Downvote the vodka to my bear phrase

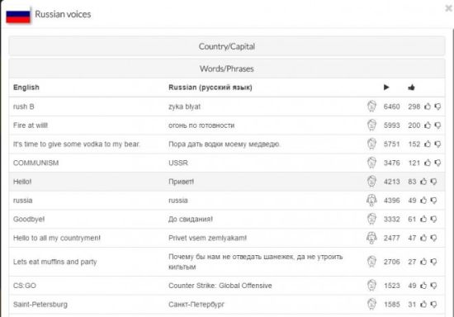click(x=437, y=144)
